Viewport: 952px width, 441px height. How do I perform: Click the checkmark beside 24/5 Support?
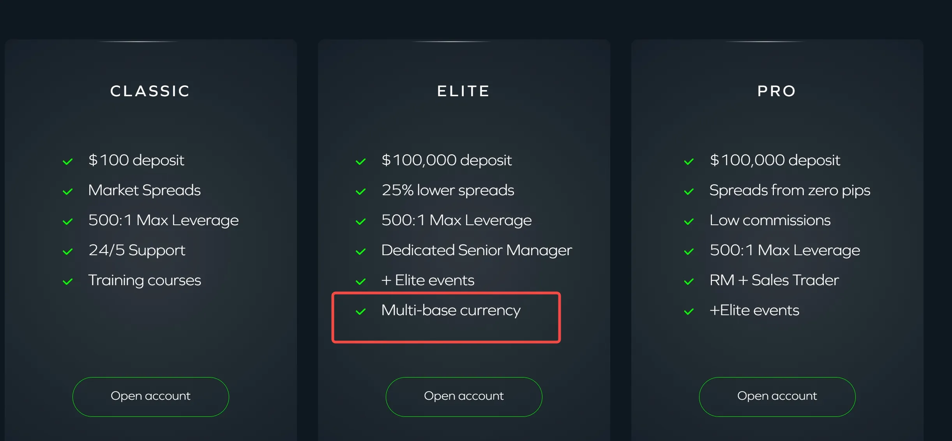tap(68, 251)
